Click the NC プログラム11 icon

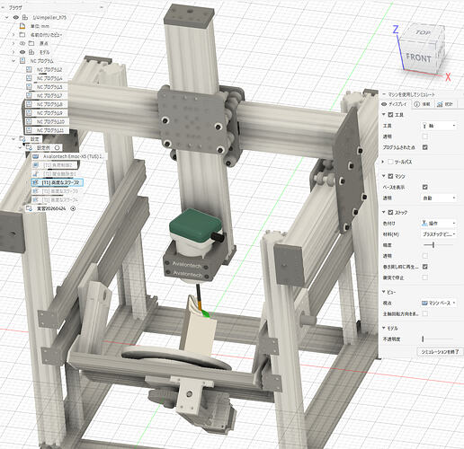pos(29,130)
